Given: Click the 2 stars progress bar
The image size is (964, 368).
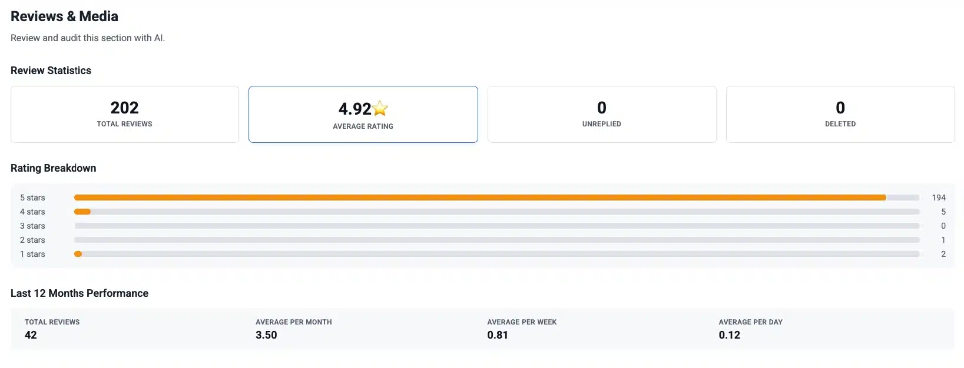Looking at the screenshot, I should pyautogui.click(x=496, y=240).
